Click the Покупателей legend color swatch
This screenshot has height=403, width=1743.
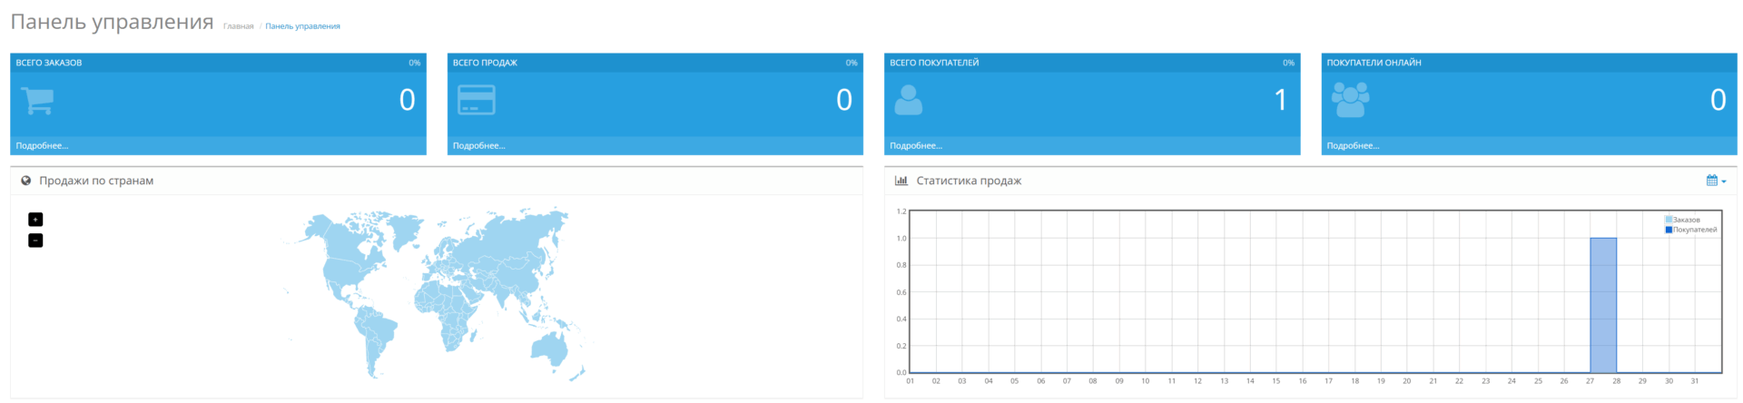coord(1669,230)
